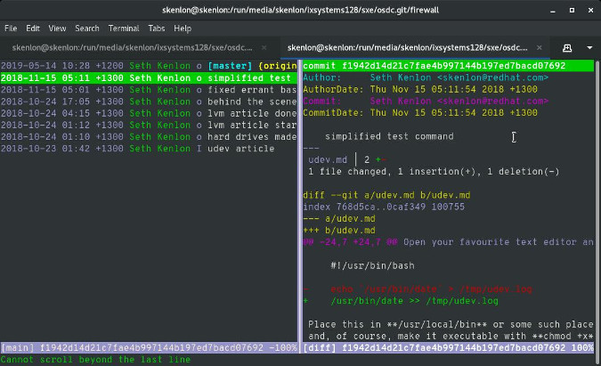The height and width of the screenshot is (366, 601).
Task: Open the Search menu
Action: pyautogui.click(x=87, y=28)
